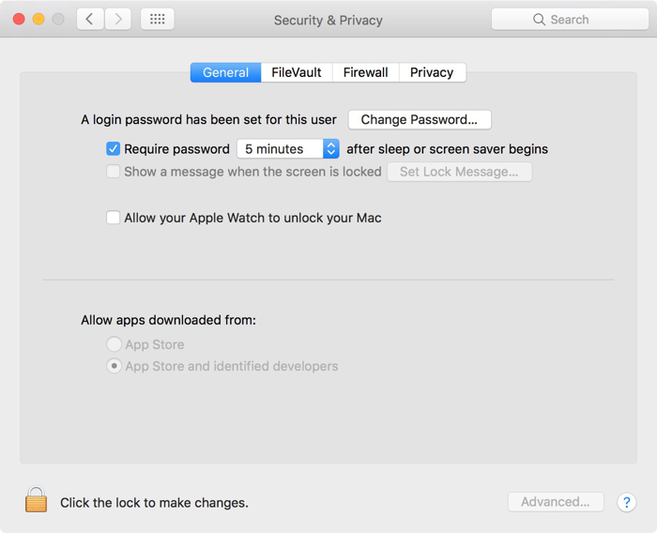Viewport: 657px width, 533px height.
Task: Select App Store and identified developers option
Action: point(114,366)
